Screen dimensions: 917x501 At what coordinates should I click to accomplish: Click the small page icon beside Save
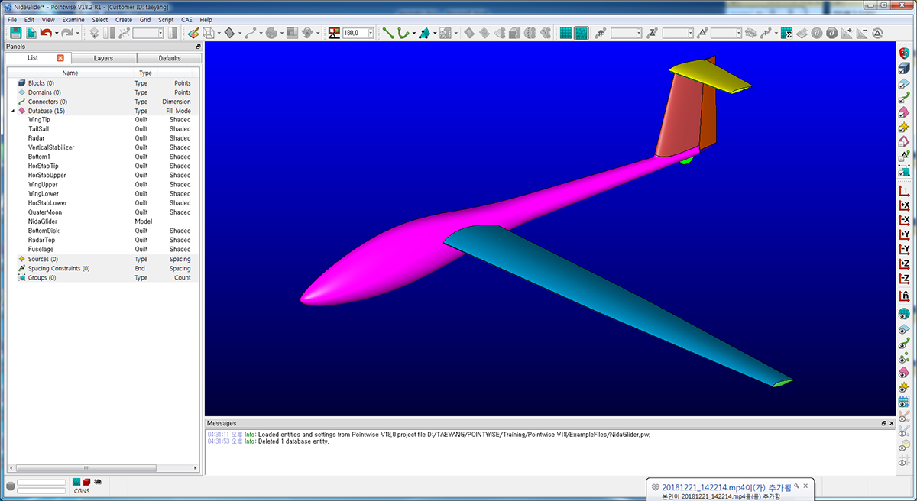click(31, 33)
